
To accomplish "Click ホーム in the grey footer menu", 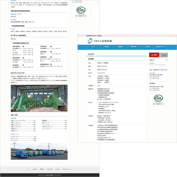I will tap(28, 169).
